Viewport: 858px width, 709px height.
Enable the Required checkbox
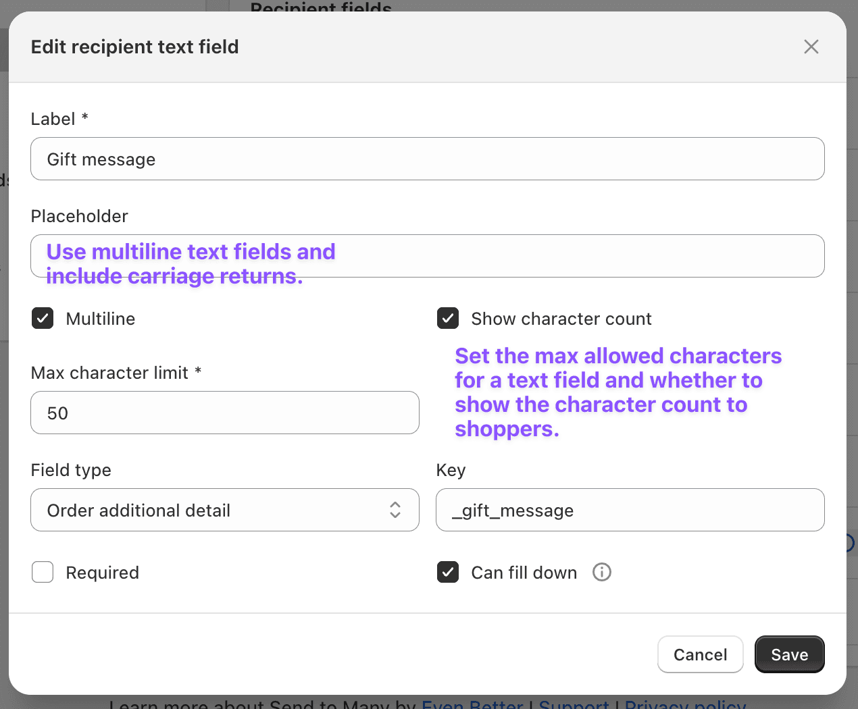[x=42, y=572]
